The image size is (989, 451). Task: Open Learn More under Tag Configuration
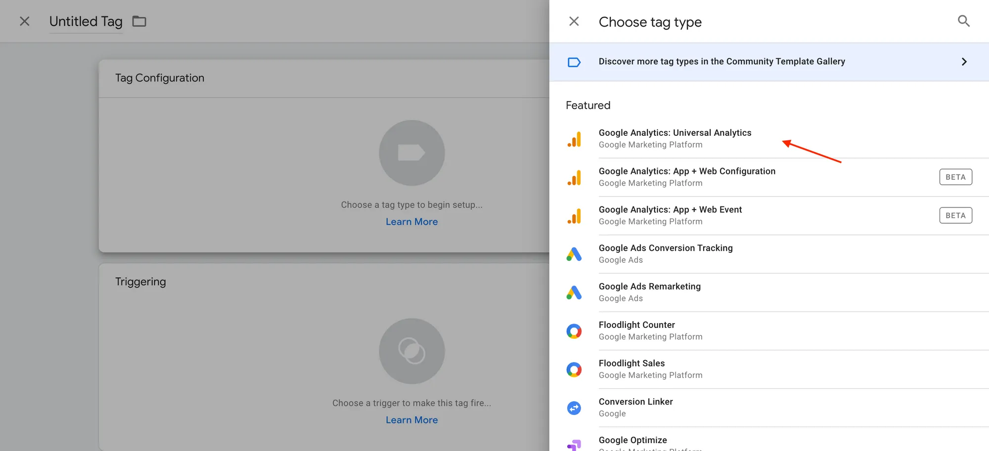[411, 222]
